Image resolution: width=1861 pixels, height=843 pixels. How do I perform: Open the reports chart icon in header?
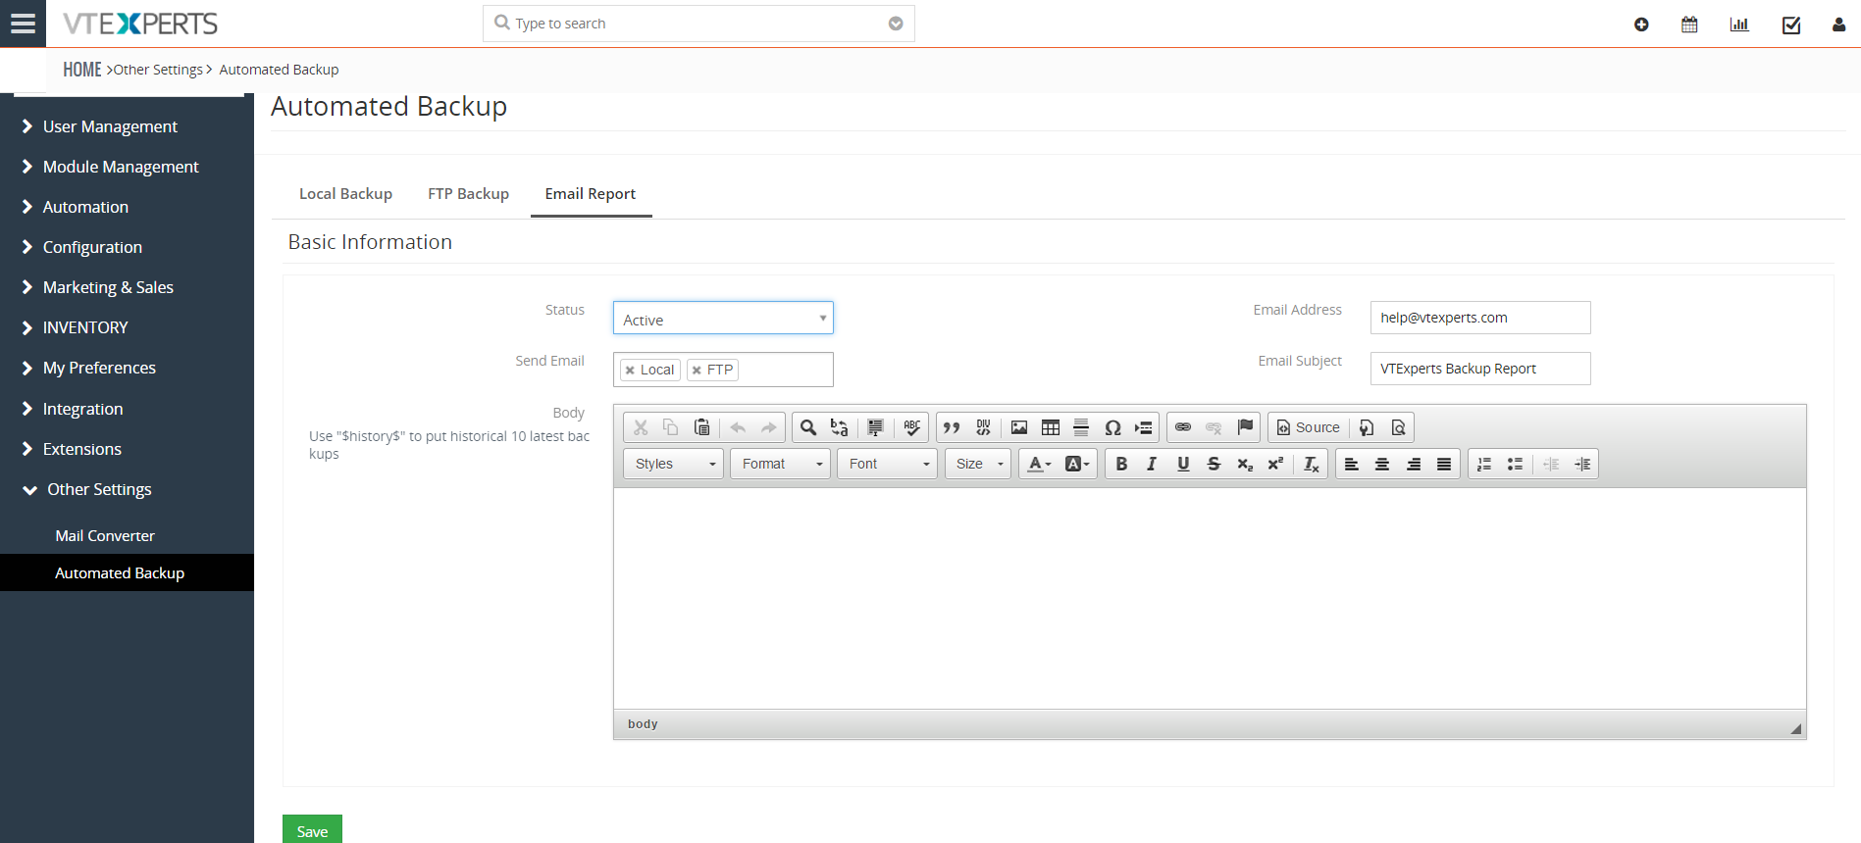coord(1739,25)
